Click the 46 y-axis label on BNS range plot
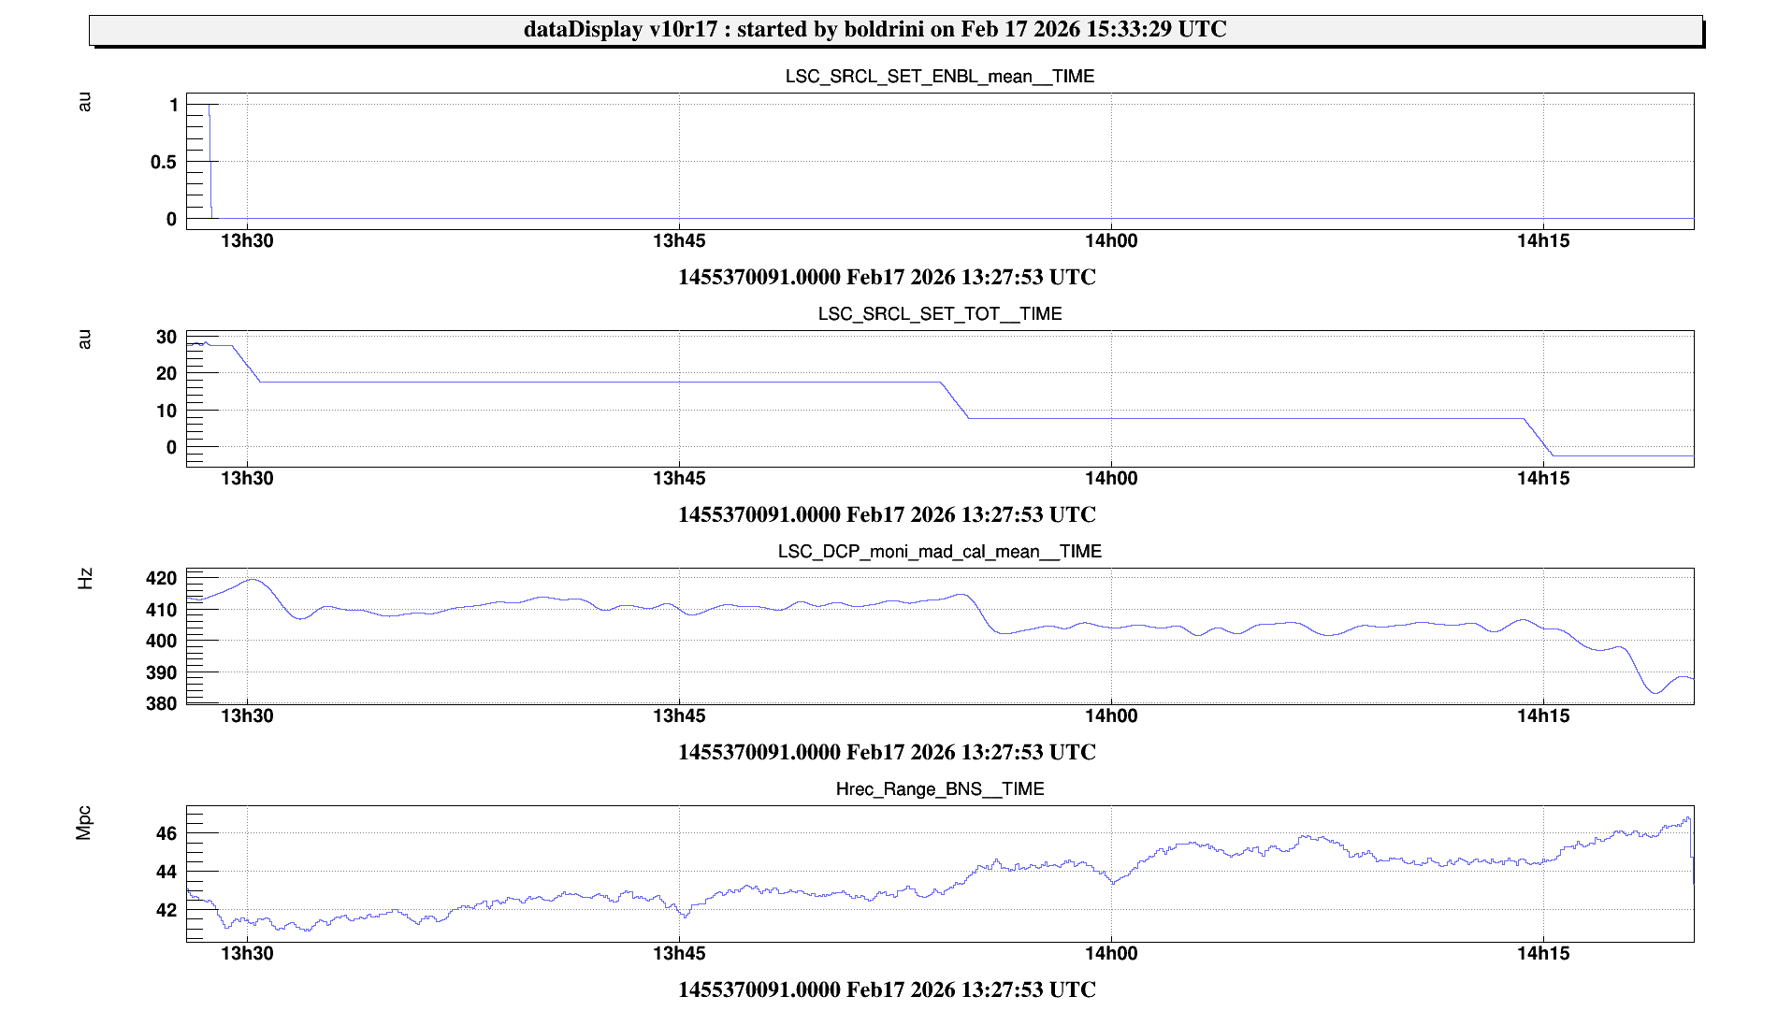Screen dimensions: 1792x1011 (x=166, y=833)
